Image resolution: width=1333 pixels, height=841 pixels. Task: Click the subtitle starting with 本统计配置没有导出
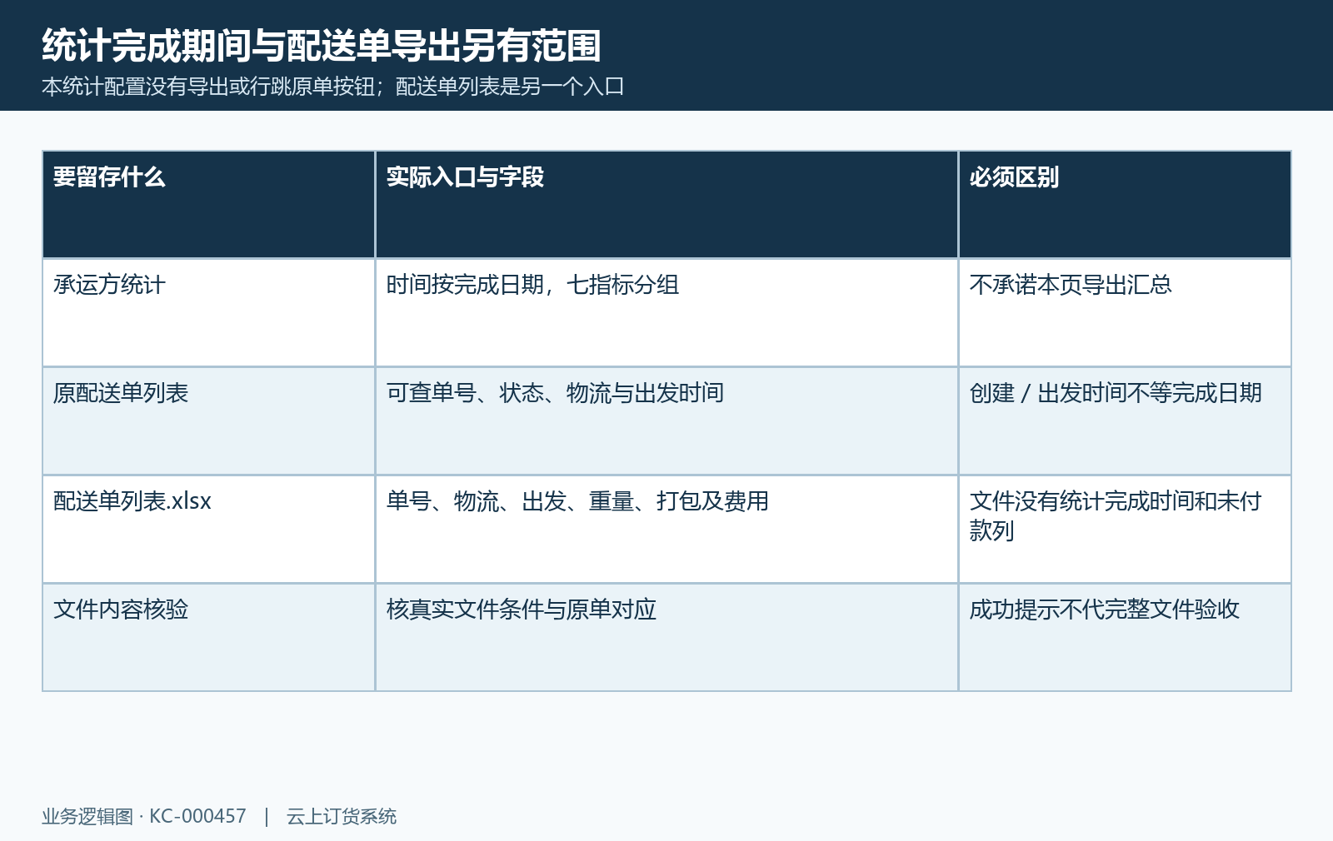(x=333, y=87)
